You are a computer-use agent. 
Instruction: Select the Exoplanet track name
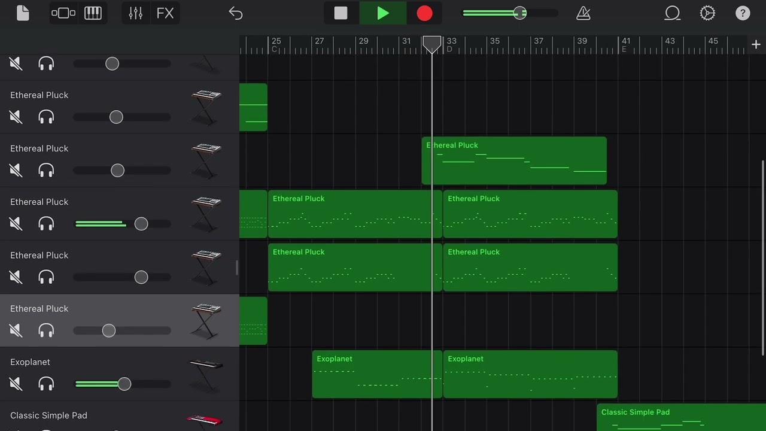click(x=30, y=362)
